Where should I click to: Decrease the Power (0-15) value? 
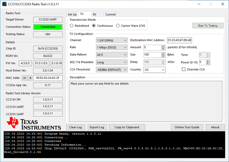pos(208,63)
